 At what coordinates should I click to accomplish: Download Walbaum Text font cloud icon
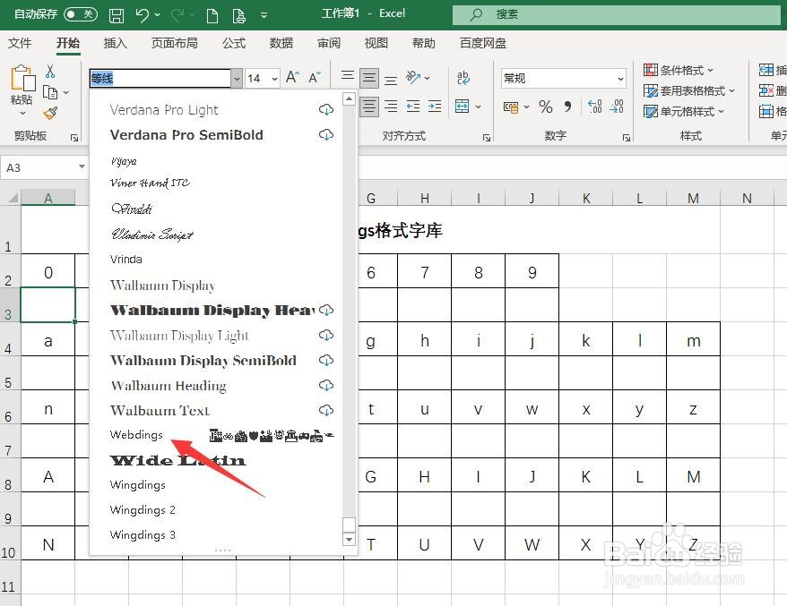[326, 410]
